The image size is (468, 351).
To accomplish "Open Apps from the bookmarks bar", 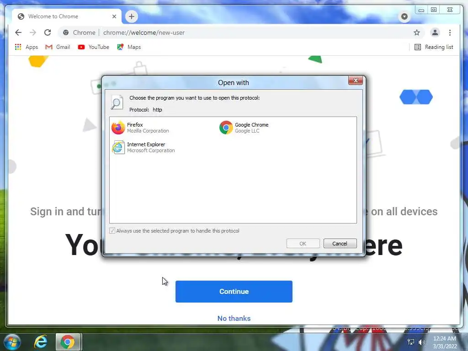I will click(26, 47).
